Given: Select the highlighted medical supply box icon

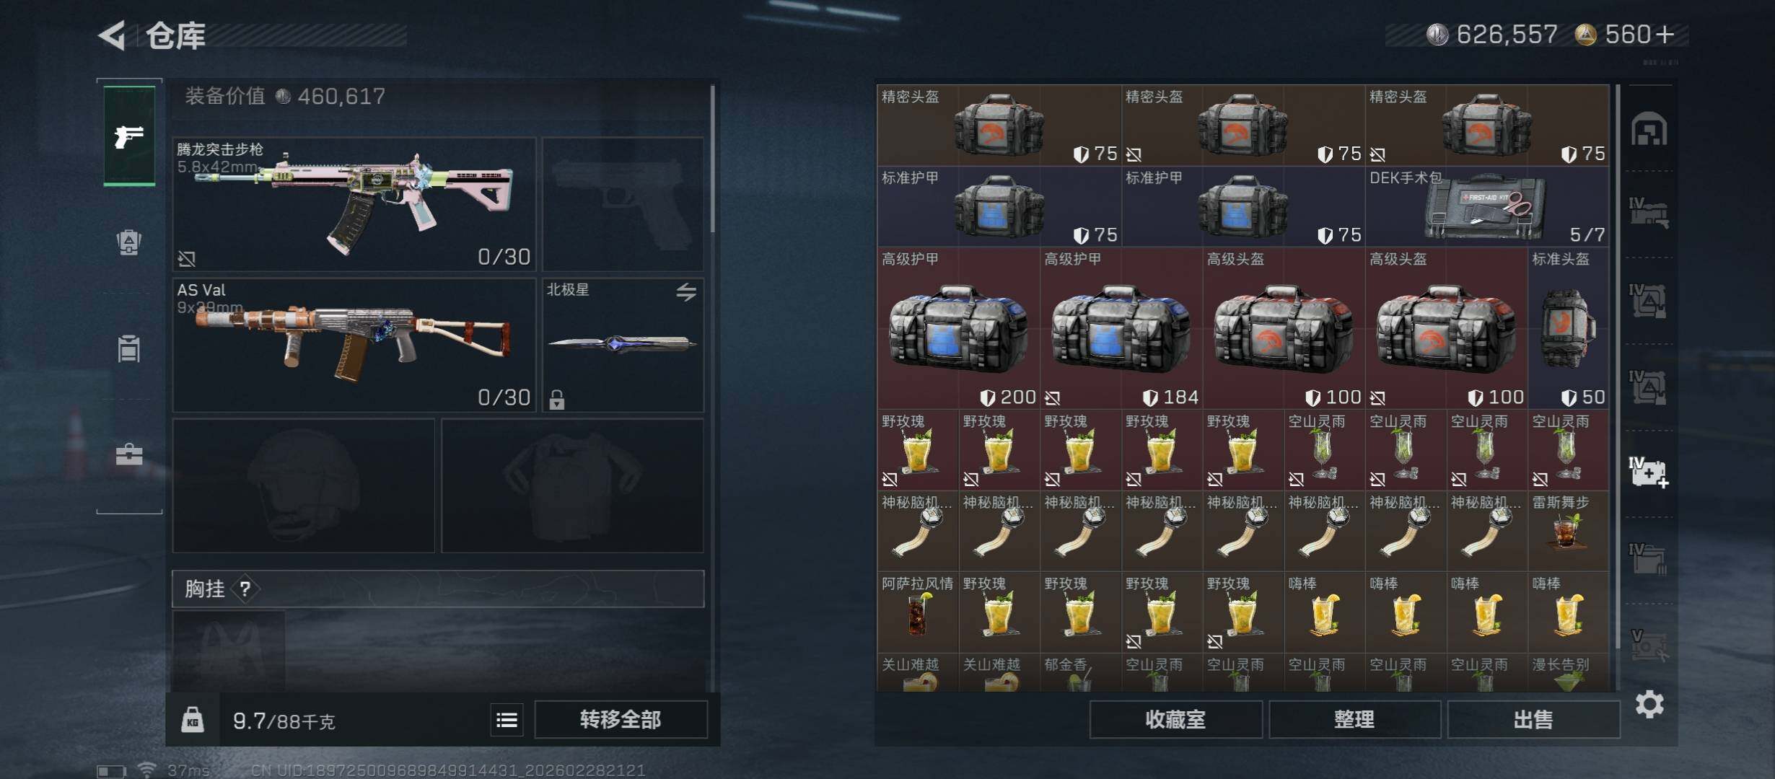Looking at the screenshot, I should [x=1649, y=472].
